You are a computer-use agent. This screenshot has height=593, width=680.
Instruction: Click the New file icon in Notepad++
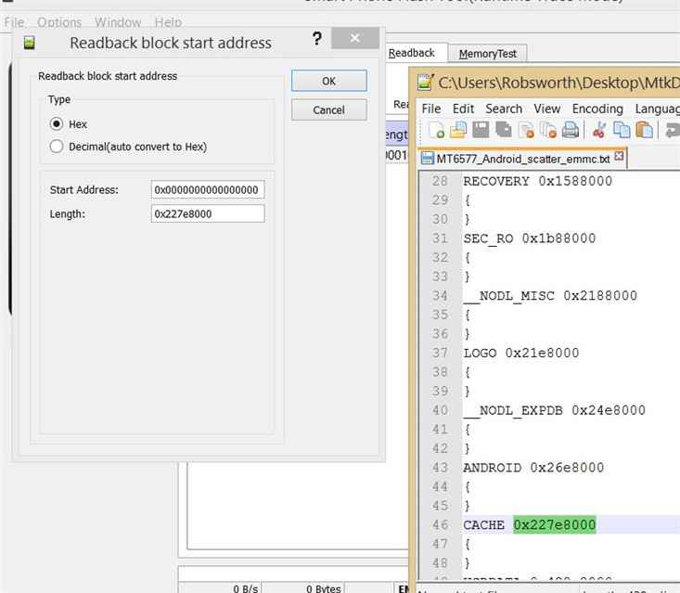(x=435, y=131)
